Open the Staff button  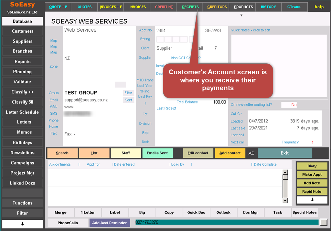click(x=126, y=153)
